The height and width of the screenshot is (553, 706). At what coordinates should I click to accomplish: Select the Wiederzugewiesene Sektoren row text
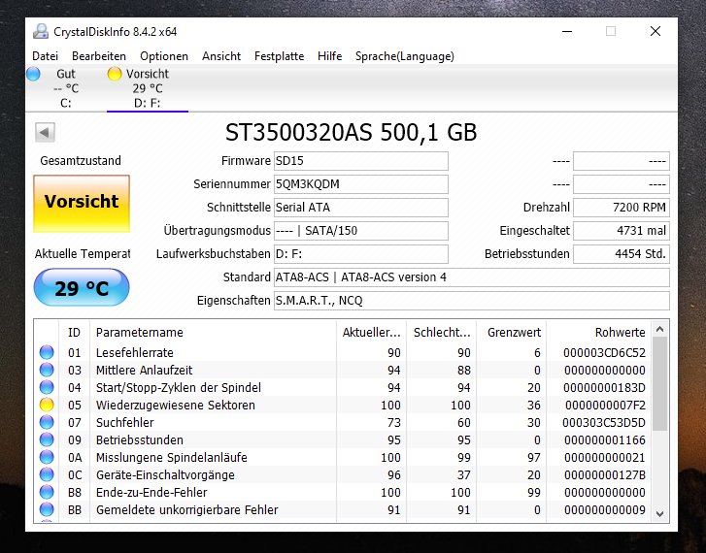pyautogui.click(x=176, y=405)
